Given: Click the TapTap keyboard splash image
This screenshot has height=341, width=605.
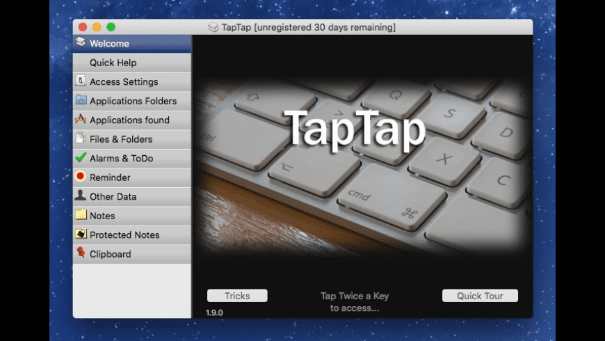Looking at the screenshot, I should point(362,167).
